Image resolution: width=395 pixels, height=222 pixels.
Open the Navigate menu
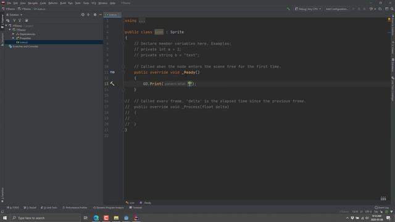[x=33, y=3]
